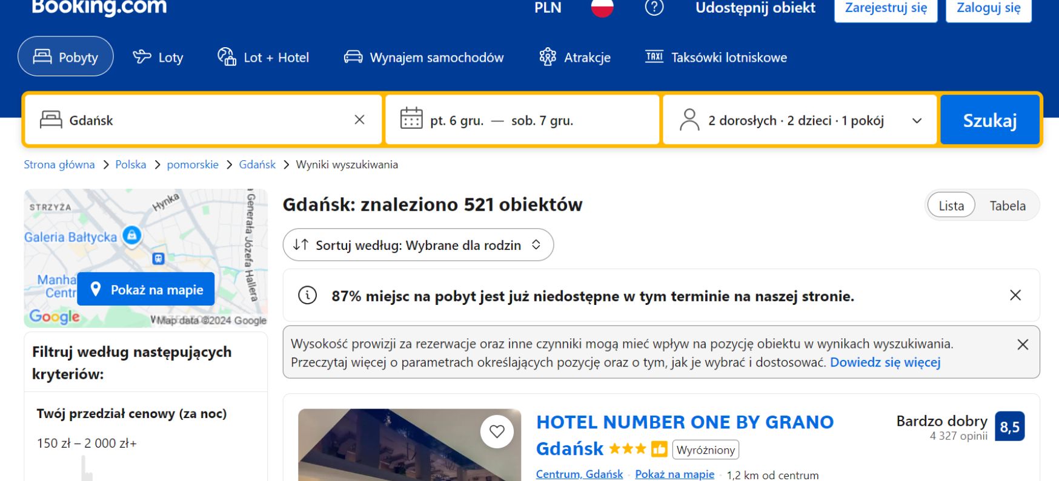Go to Strona główna breadcrumb
1059x481 pixels.
coord(59,165)
